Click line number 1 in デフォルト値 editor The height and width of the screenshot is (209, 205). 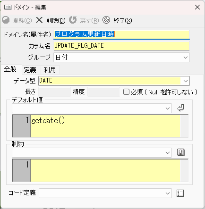[x=27, y=120]
